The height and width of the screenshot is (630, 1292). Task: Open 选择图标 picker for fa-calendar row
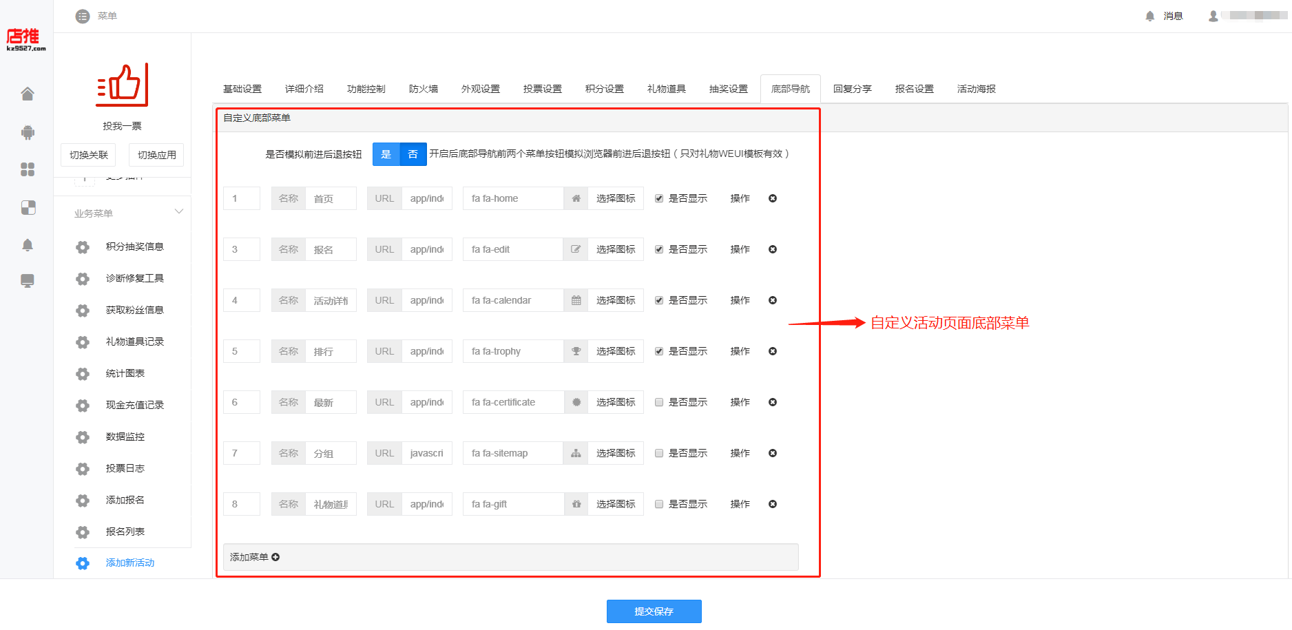(616, 300)
